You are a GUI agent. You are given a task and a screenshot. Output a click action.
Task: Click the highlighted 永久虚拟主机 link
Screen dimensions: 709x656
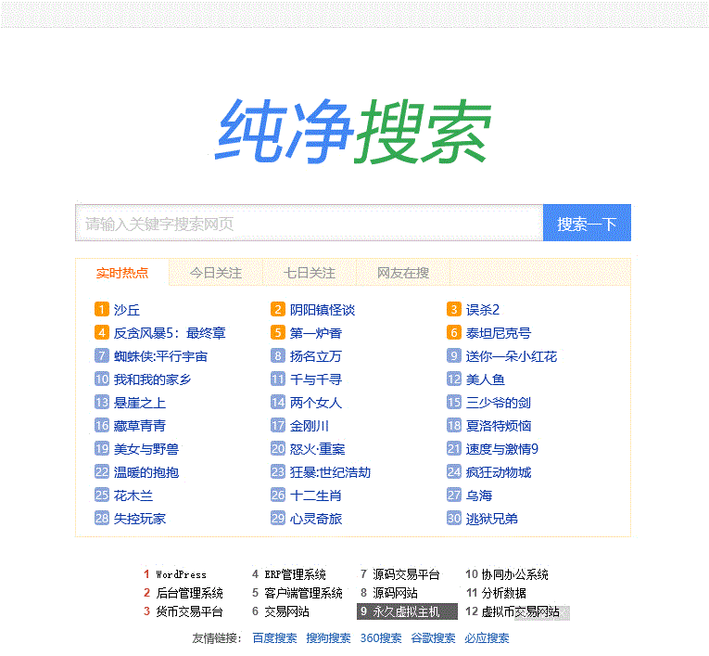coord(406,612)
